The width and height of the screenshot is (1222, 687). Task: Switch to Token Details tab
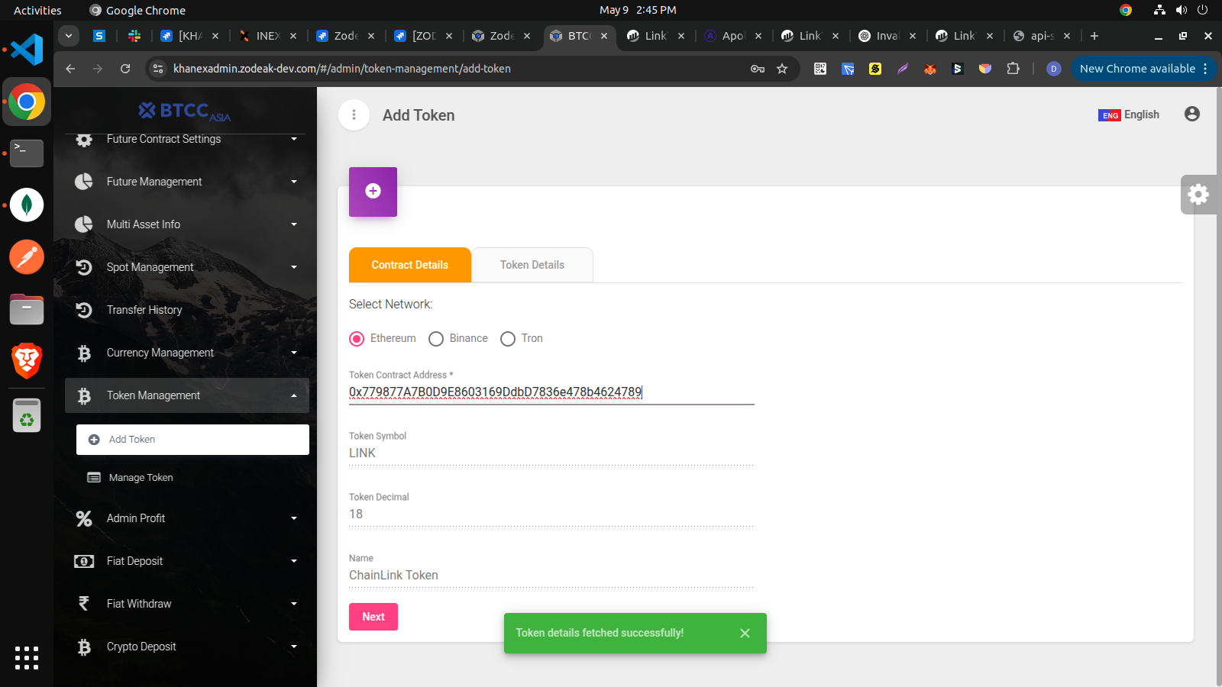point(532,265)
